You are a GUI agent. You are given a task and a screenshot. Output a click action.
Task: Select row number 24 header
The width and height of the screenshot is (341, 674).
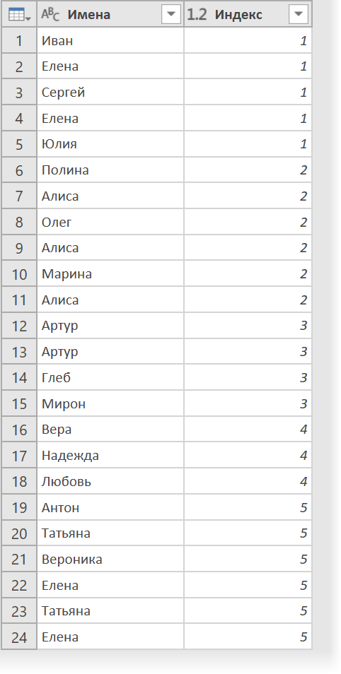pos(19,637)
